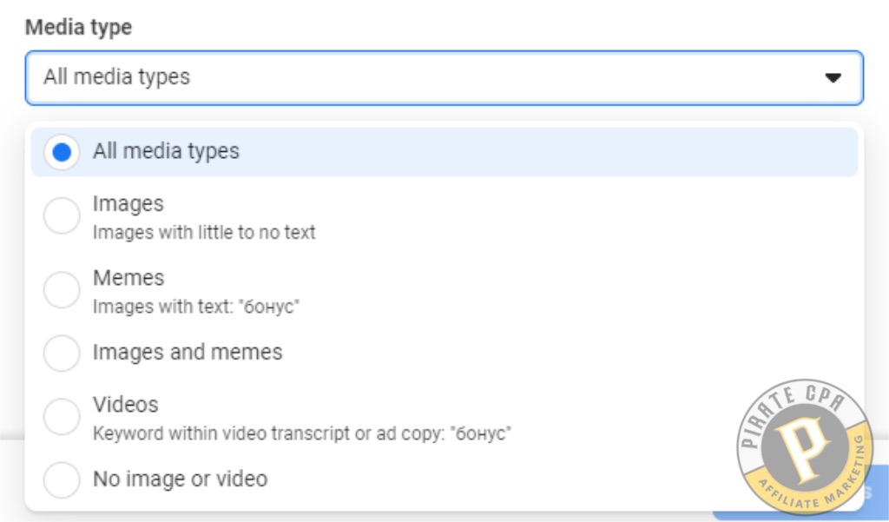Select the Memes radio button
The width and height of the screenshot is (889, 522).
tap(62, 290)
